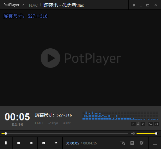Open the playlist panel icon
161x149 pixels.
132,143
